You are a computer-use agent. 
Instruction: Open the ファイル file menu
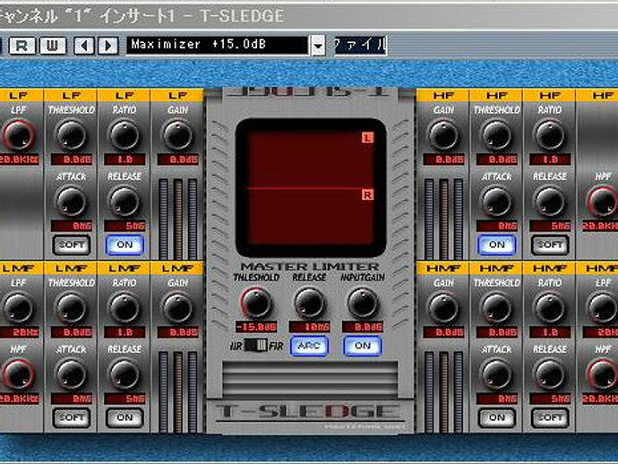click(360, 45)
